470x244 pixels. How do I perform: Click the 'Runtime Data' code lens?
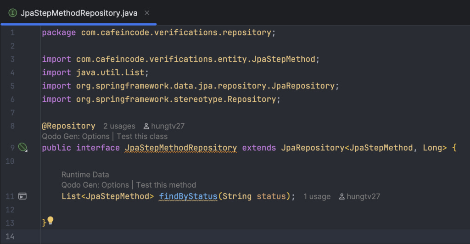pyautogui.click(x=85, y=175)
